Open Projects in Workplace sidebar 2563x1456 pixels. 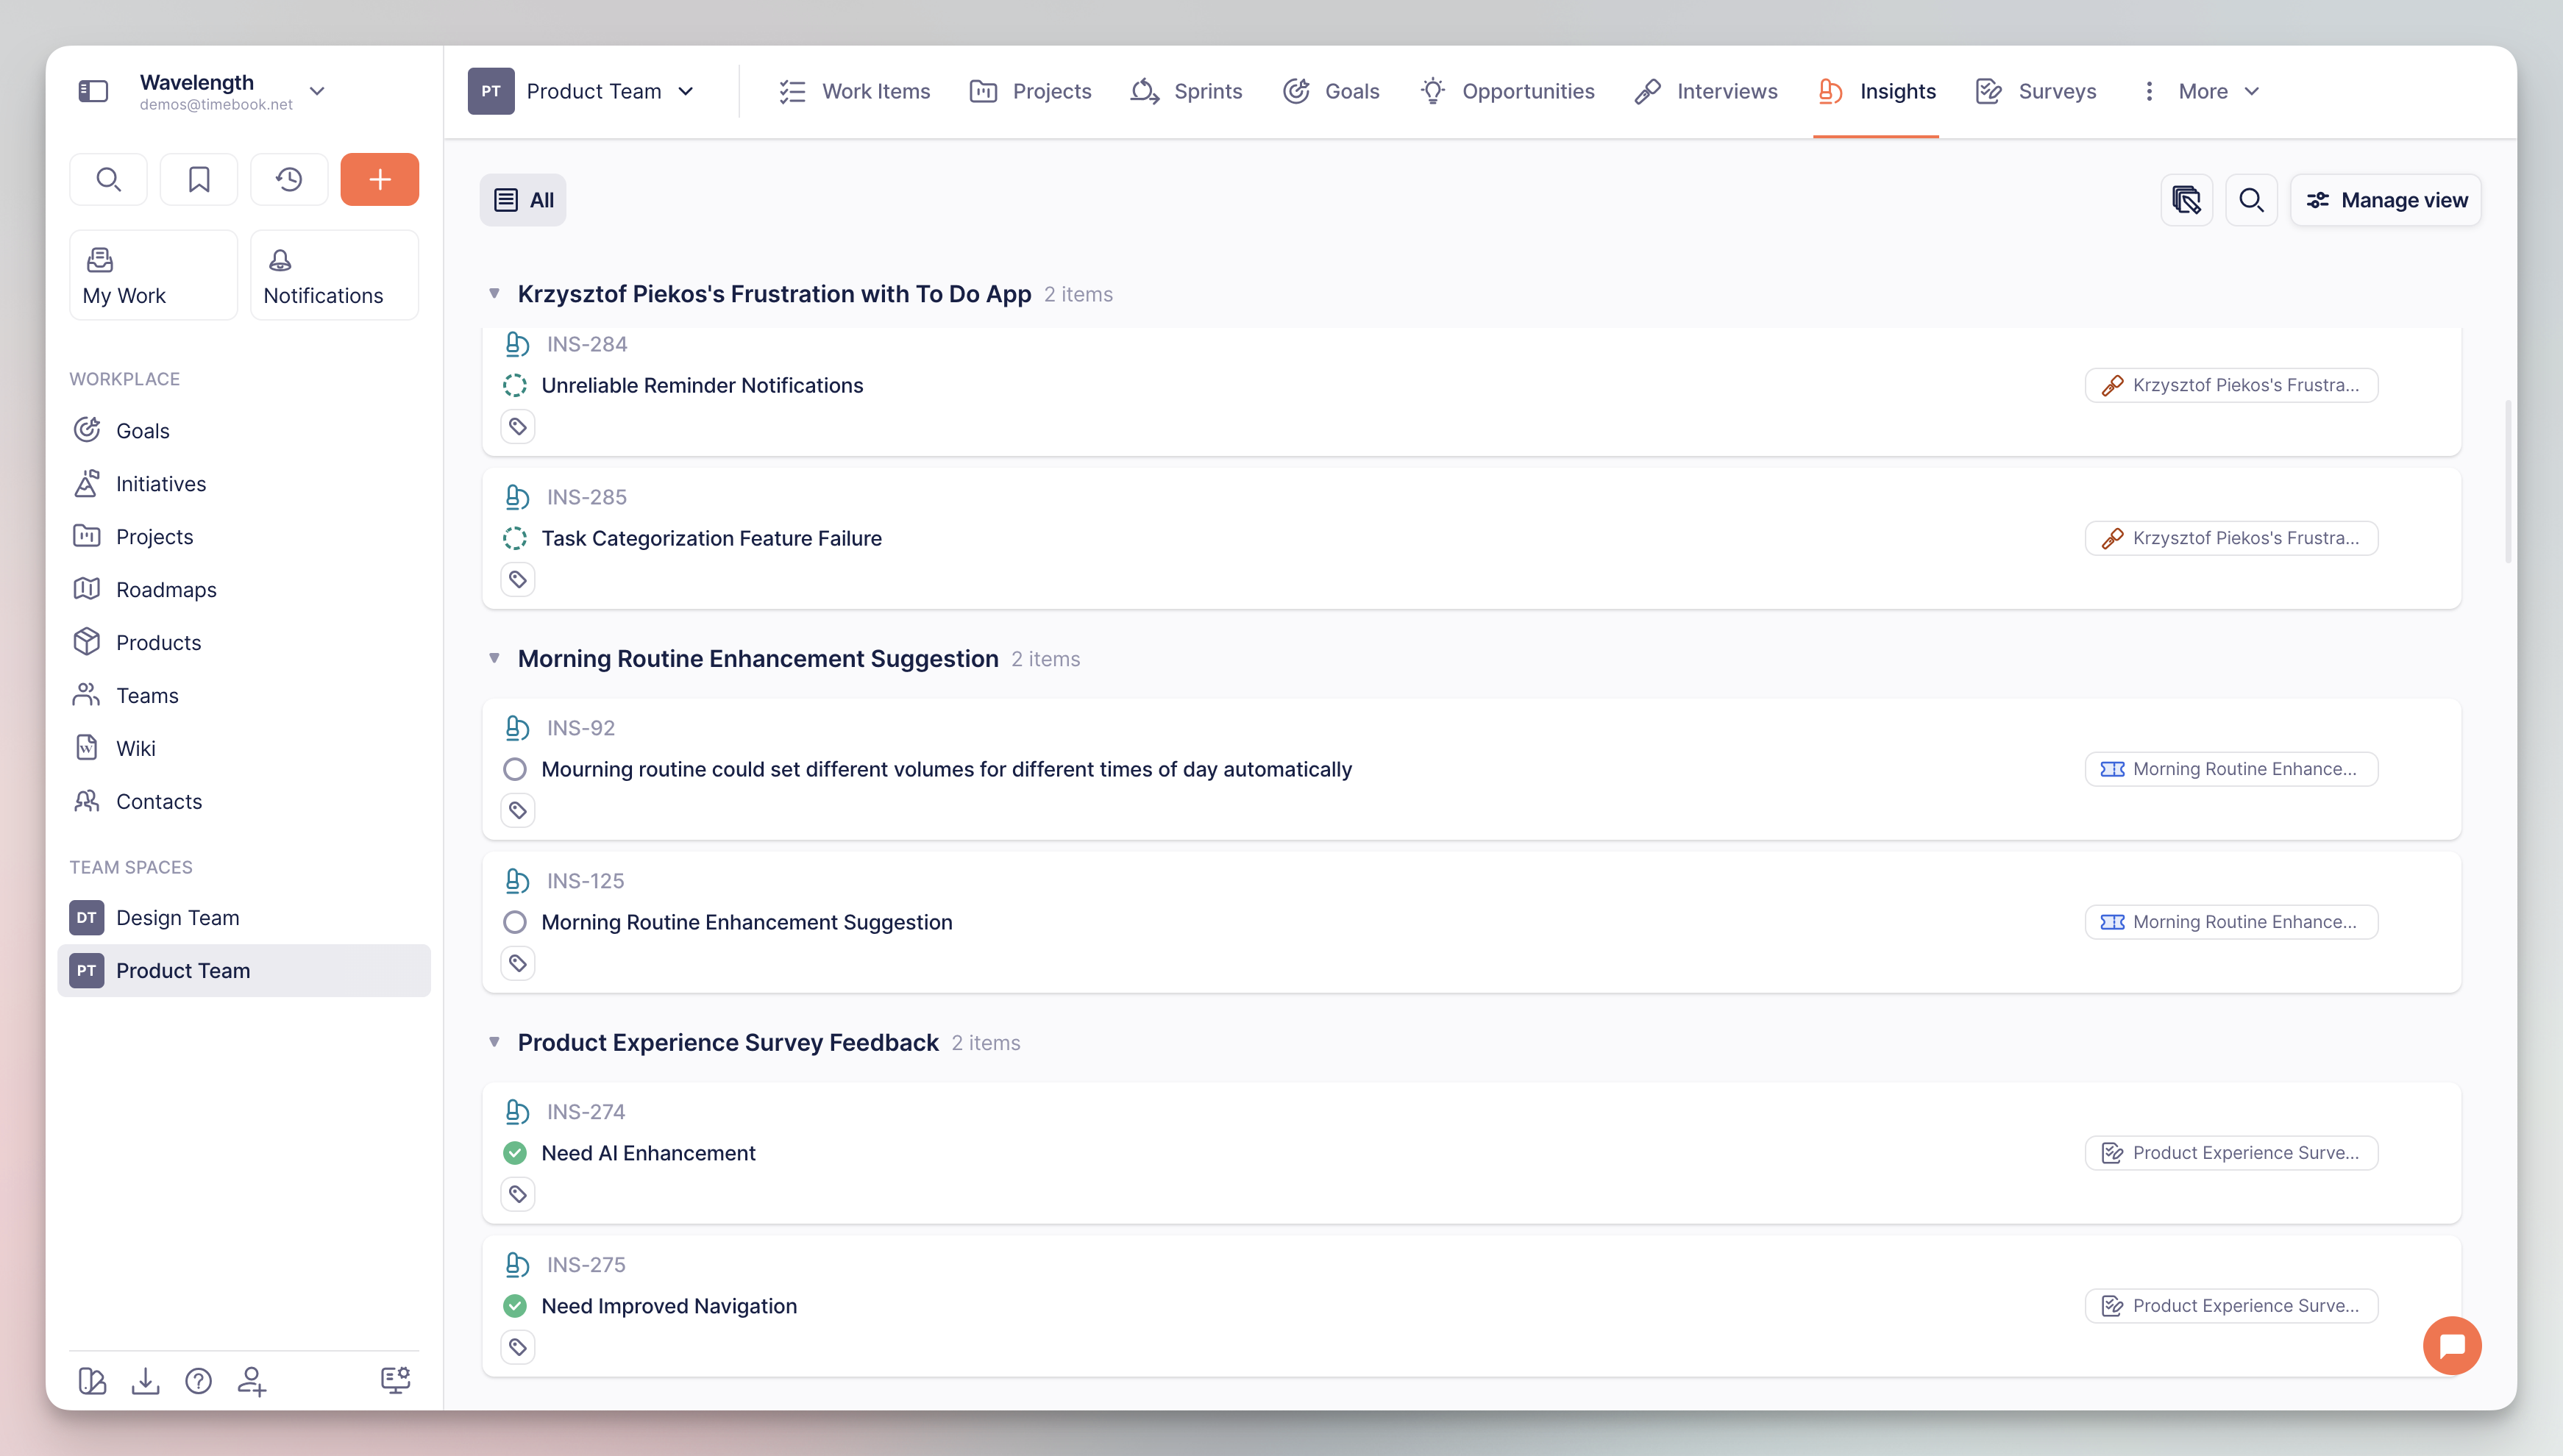coord(243,536)
